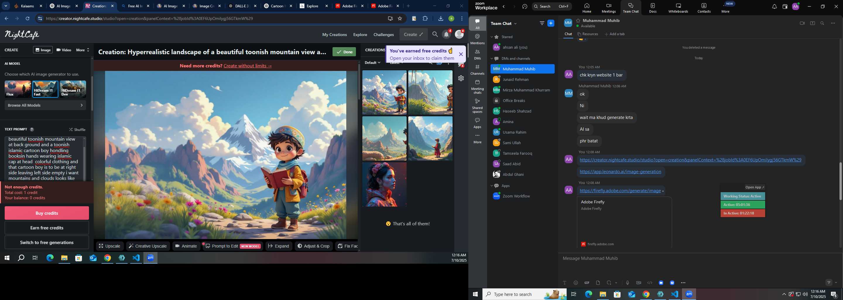Screen dimensions: 843x300
Task: Start a Zoom video call with Muhammad Muhib
Action: coord(802,23)
